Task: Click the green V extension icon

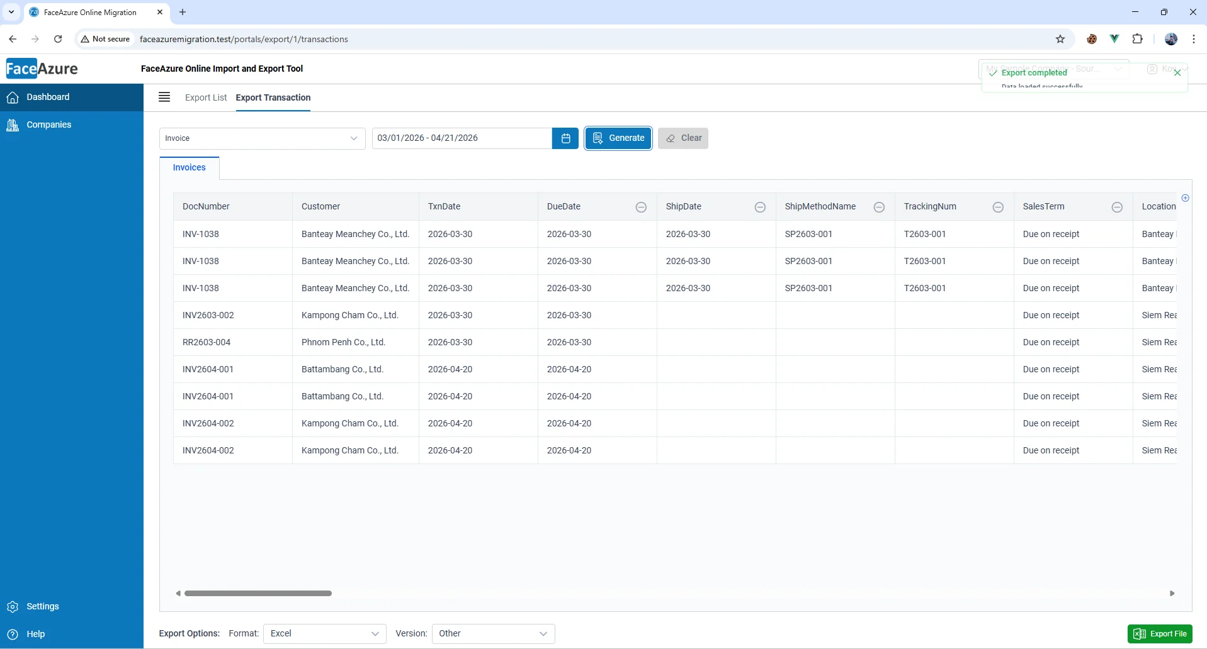Action: coord(1114,39)
